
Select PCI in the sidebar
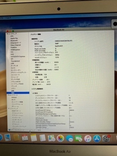pyautogui.click(x=12, y=52)
